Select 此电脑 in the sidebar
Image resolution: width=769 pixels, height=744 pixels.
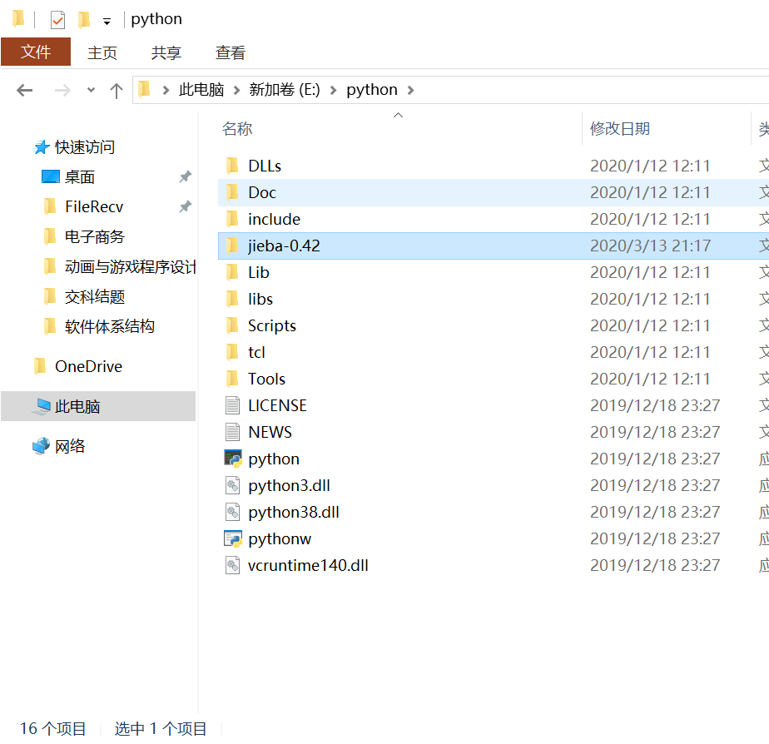point(82,404)
